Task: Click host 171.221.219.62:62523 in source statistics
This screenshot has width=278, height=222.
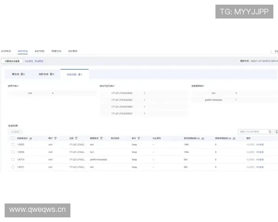Action: click(x=121, y=113)
